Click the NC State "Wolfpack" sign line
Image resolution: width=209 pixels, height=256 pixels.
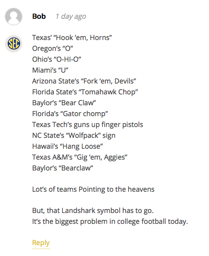pos(74,135)
